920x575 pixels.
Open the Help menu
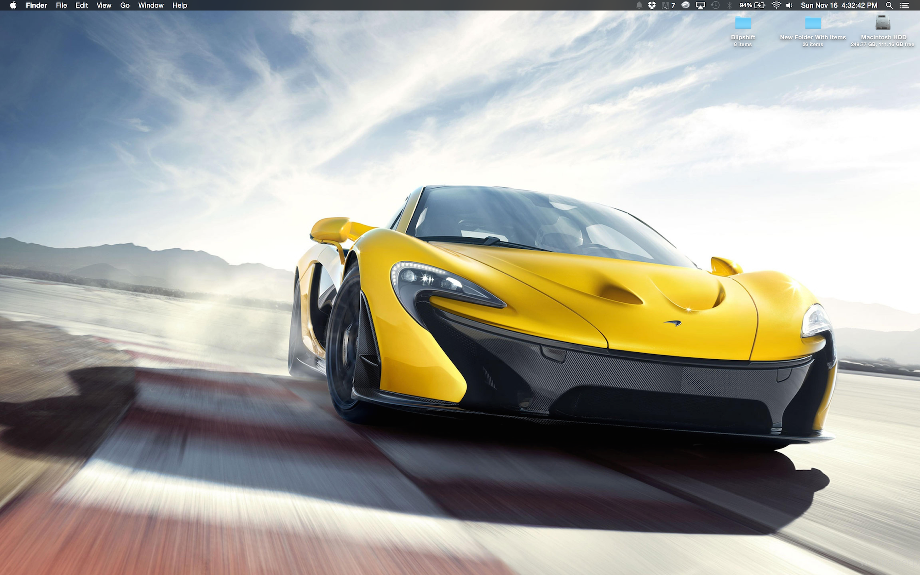coord(179,6)
